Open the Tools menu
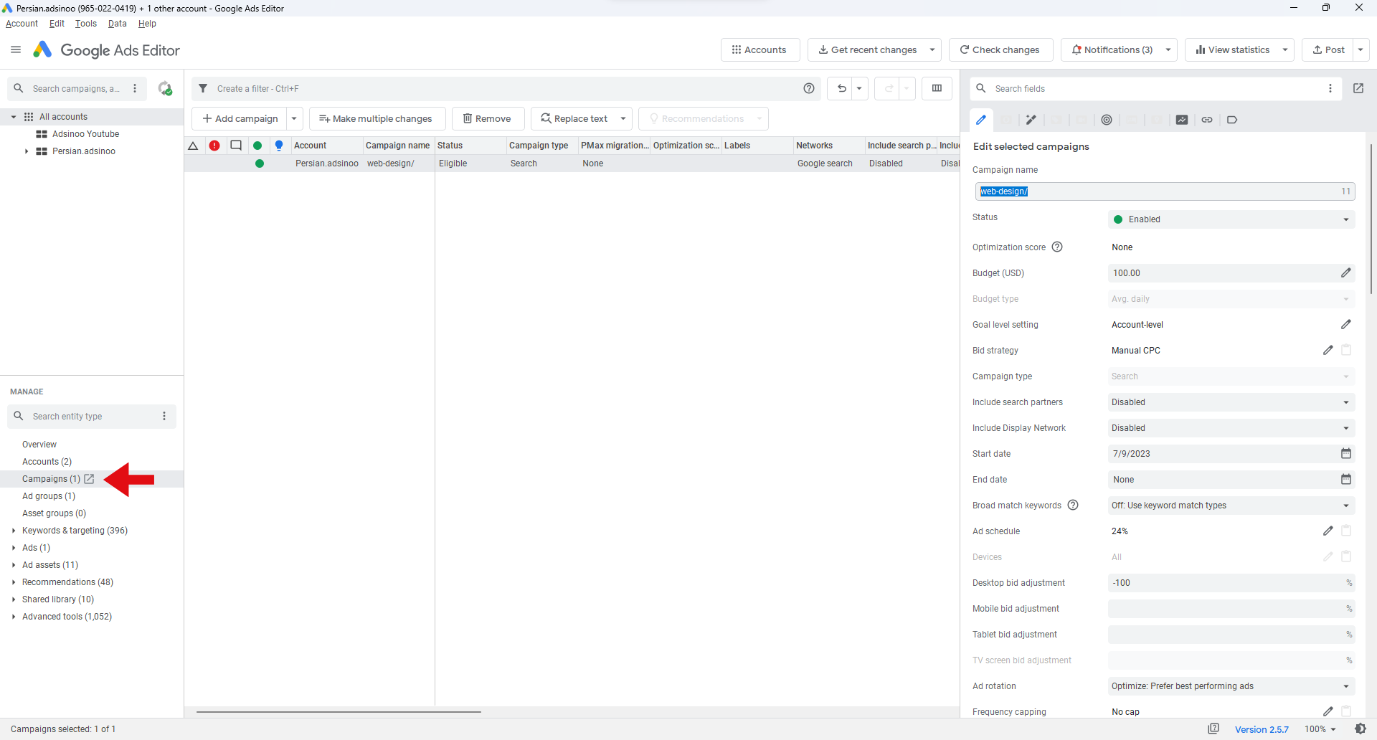This screenshot has height=740, width=1377. coord(86,24)
